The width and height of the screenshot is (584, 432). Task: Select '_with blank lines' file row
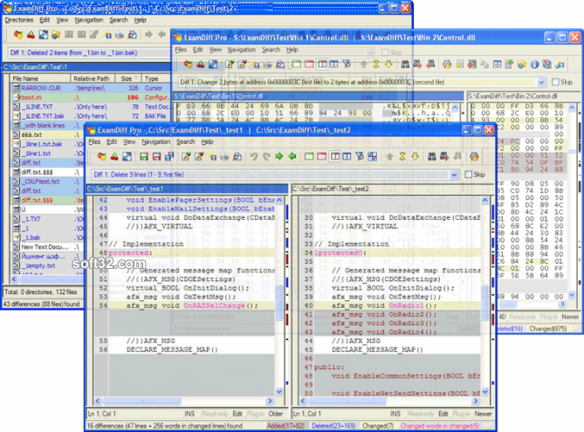(48, 126)
